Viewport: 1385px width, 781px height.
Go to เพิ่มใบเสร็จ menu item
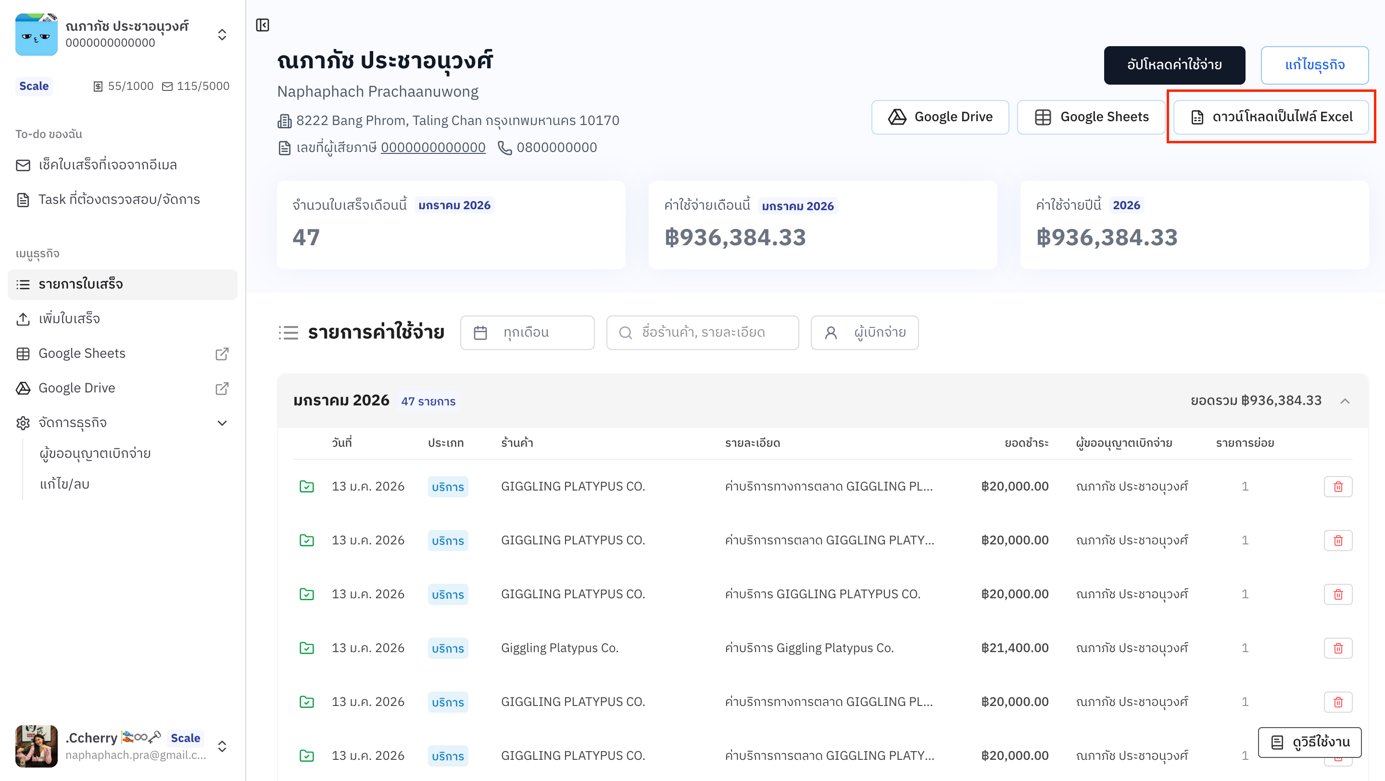click(69, 319)
